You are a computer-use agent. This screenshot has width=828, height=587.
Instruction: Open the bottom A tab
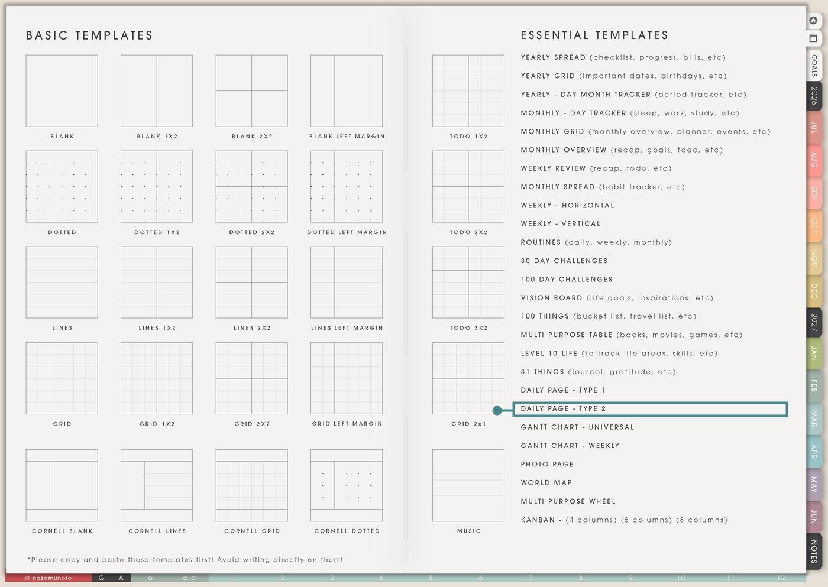(x=121, y=578)
